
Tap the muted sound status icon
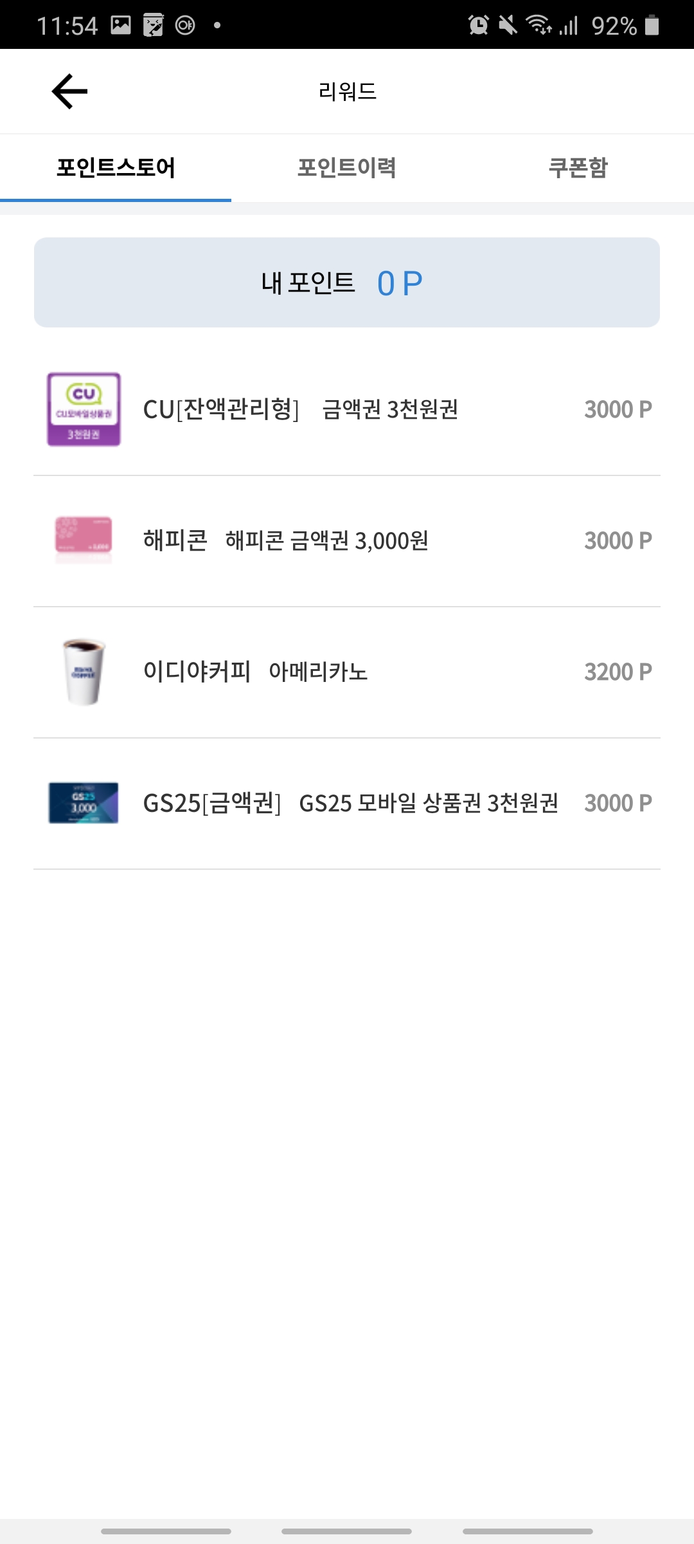pyautogui.click(x=508, y=25)
